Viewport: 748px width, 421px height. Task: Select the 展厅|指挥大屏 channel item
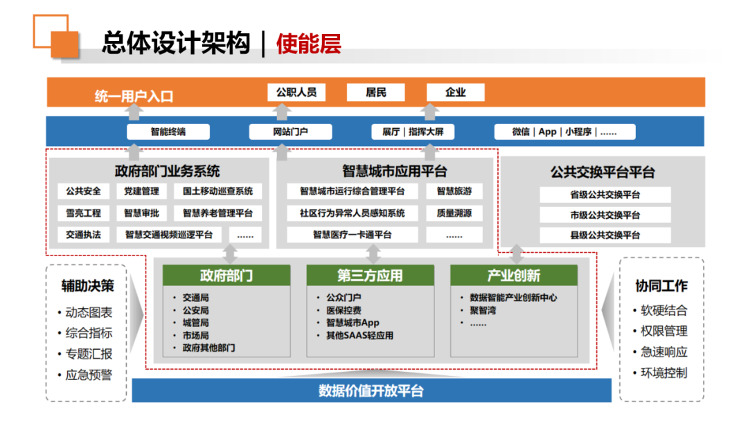point(413,132)
